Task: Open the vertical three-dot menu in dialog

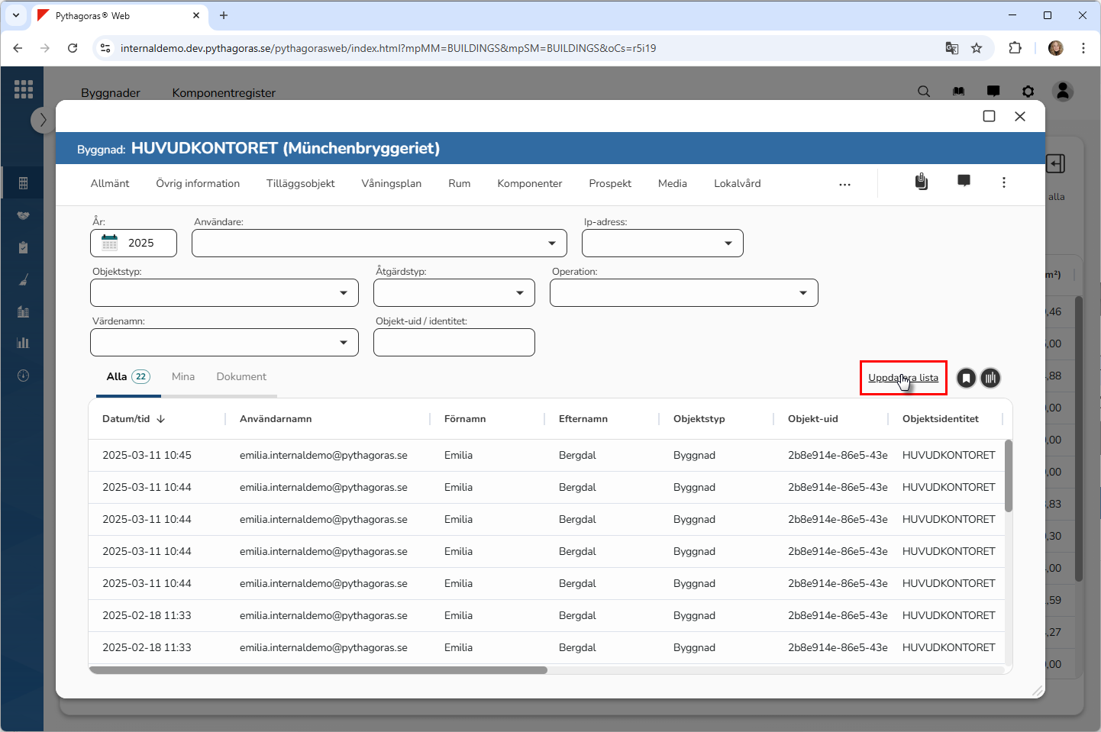Action: coord(1003,182)
